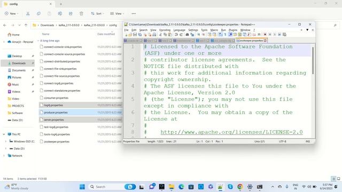This screenshot has height=192, width=342.
Task: Click the Start Recording macro icon
Action: tap(265, 35)
